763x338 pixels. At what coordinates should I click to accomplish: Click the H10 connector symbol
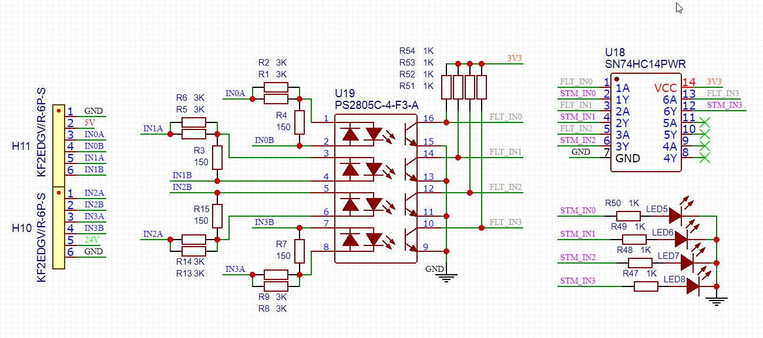(x=59, y=228)
